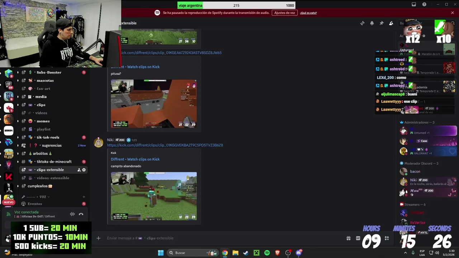Image resolution: width=459 pixels, height=258 pixels.
Task: Show pinned messages
Action: 382,23
